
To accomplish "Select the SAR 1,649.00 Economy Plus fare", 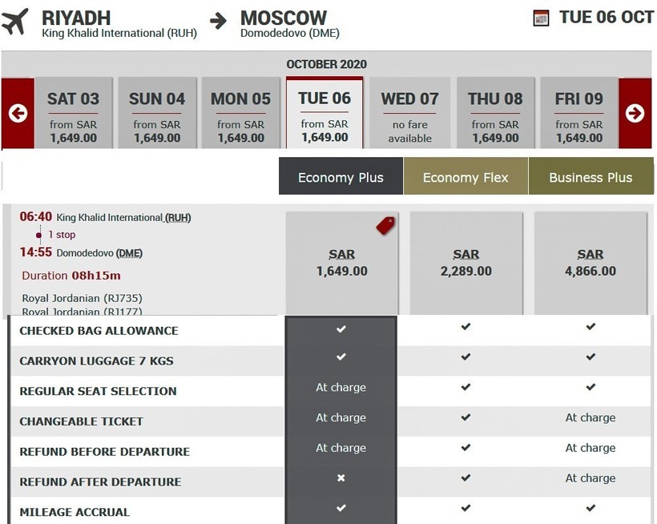I will pyautogui.click(x=341, y=263).
